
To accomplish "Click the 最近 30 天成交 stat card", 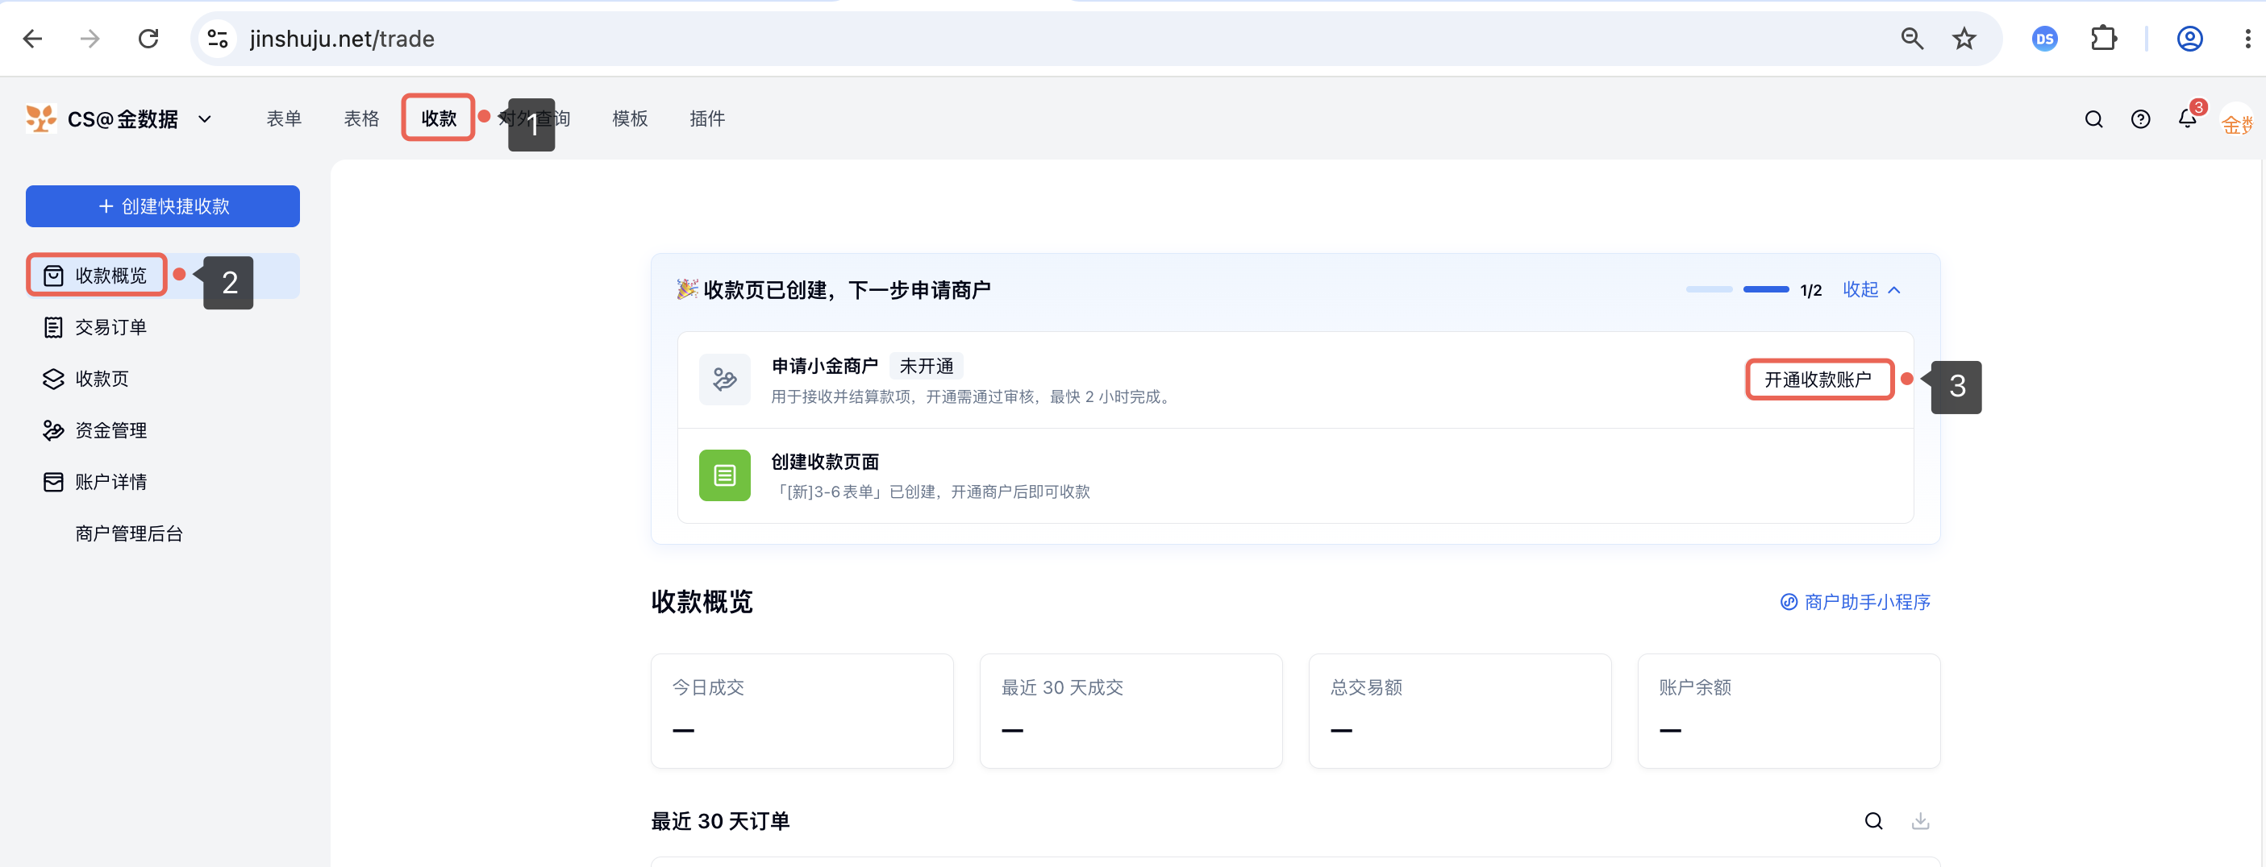I will coord(1131,711).
